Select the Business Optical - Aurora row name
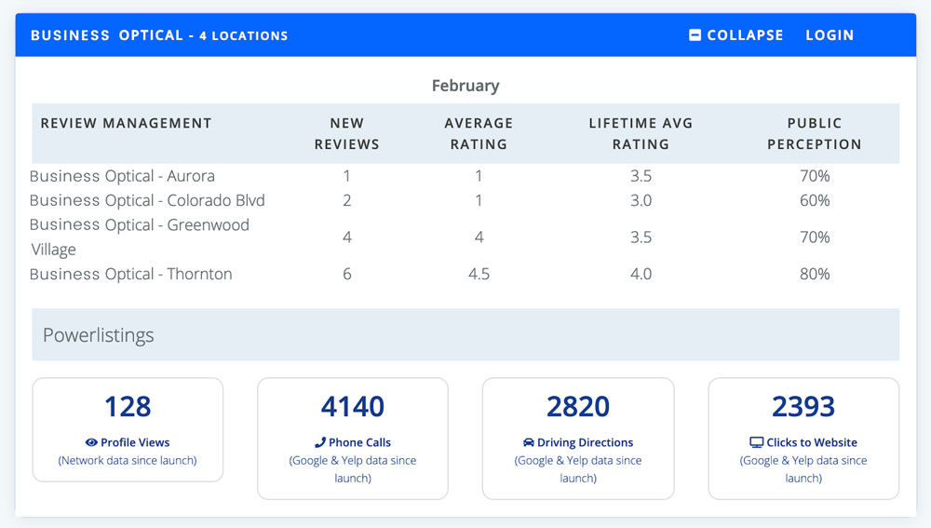The height and width of the screenshot is (528, 931). coord(122,176)
